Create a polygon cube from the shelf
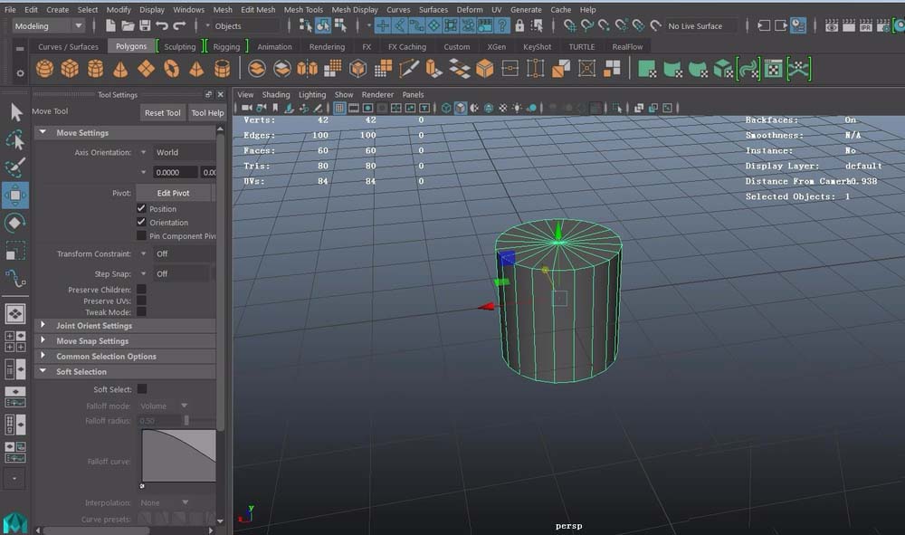905x535 pixels. [x=70, y=68]
